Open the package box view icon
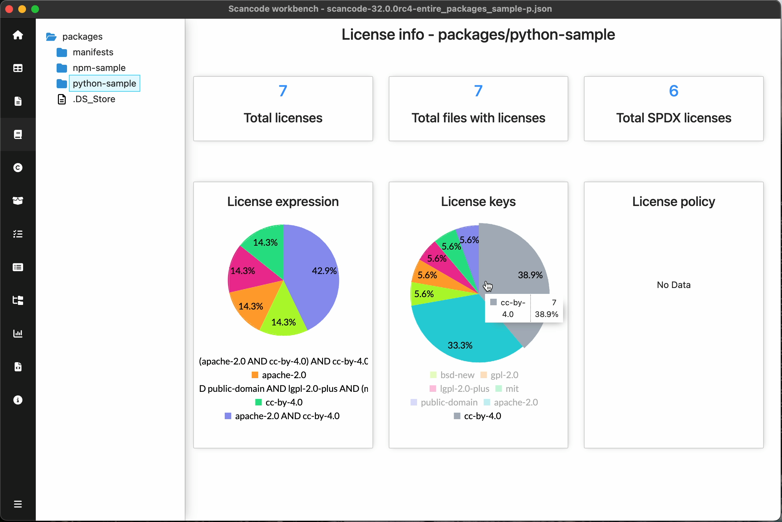 18,201
